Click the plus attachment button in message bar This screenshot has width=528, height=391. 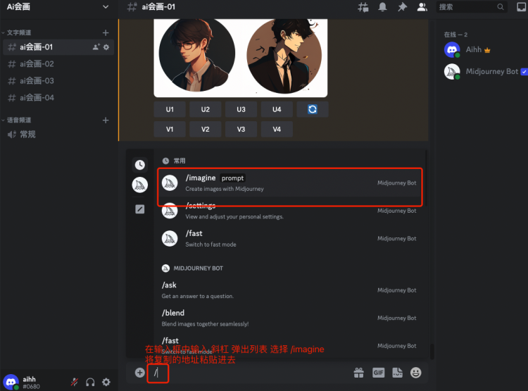(140, 373)
